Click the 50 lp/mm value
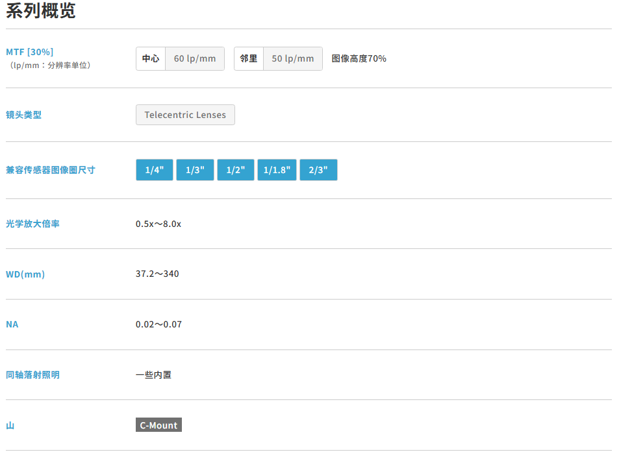Image resolution: width=632 pixels, height=461 pixels. click(293, 59)
